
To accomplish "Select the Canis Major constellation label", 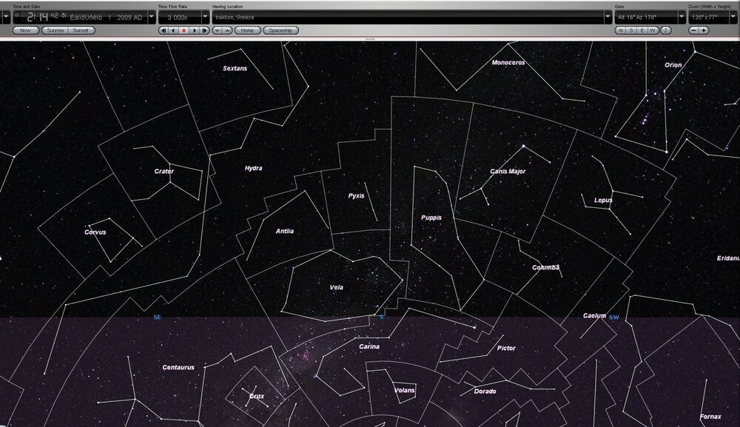I will point(508,172).
